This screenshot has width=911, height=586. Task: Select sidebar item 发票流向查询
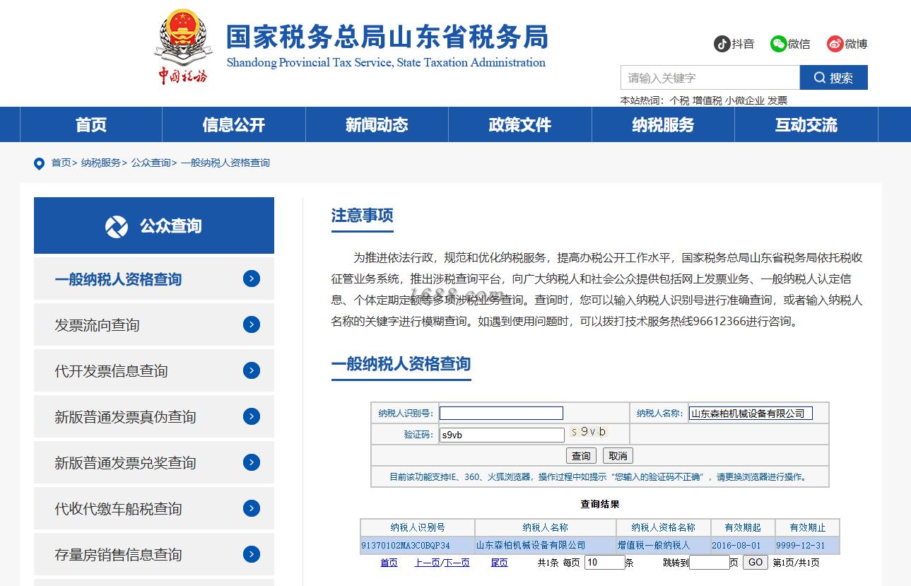coord(154,324)
